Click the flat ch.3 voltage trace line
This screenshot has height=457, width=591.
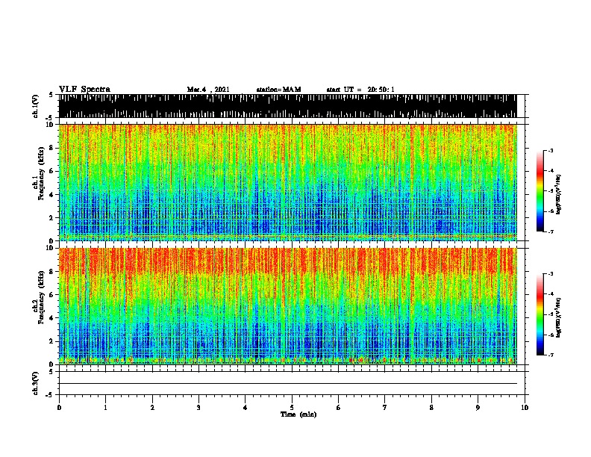coord(287,384)
